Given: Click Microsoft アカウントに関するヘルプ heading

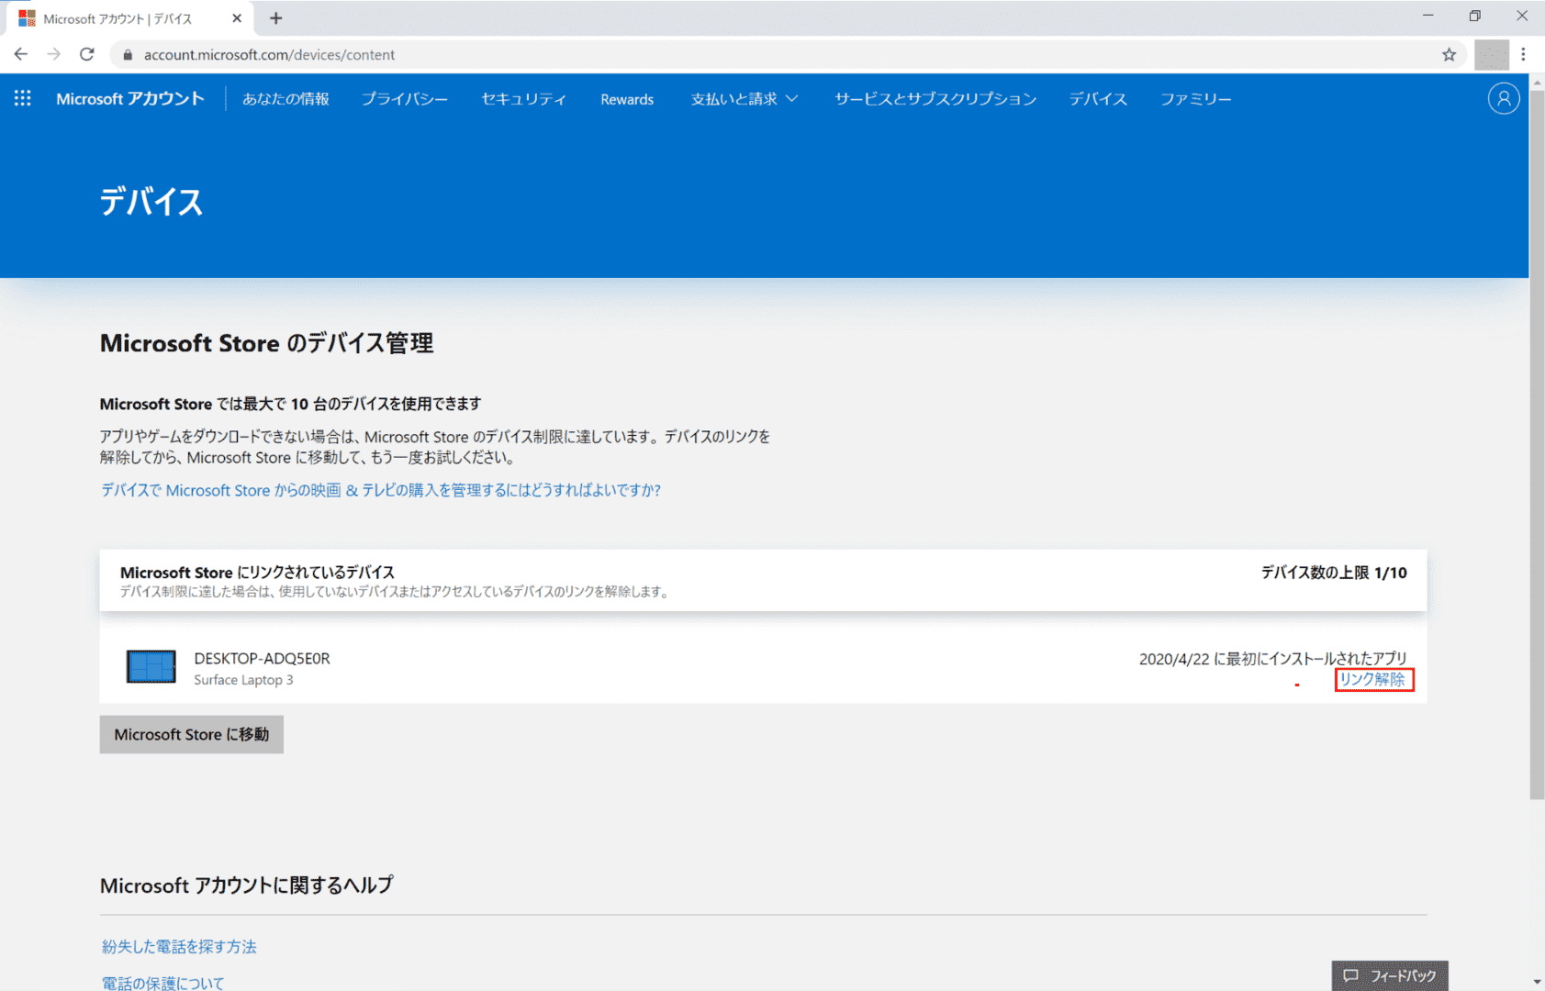Looking at the screenshot, I should 246,885.
